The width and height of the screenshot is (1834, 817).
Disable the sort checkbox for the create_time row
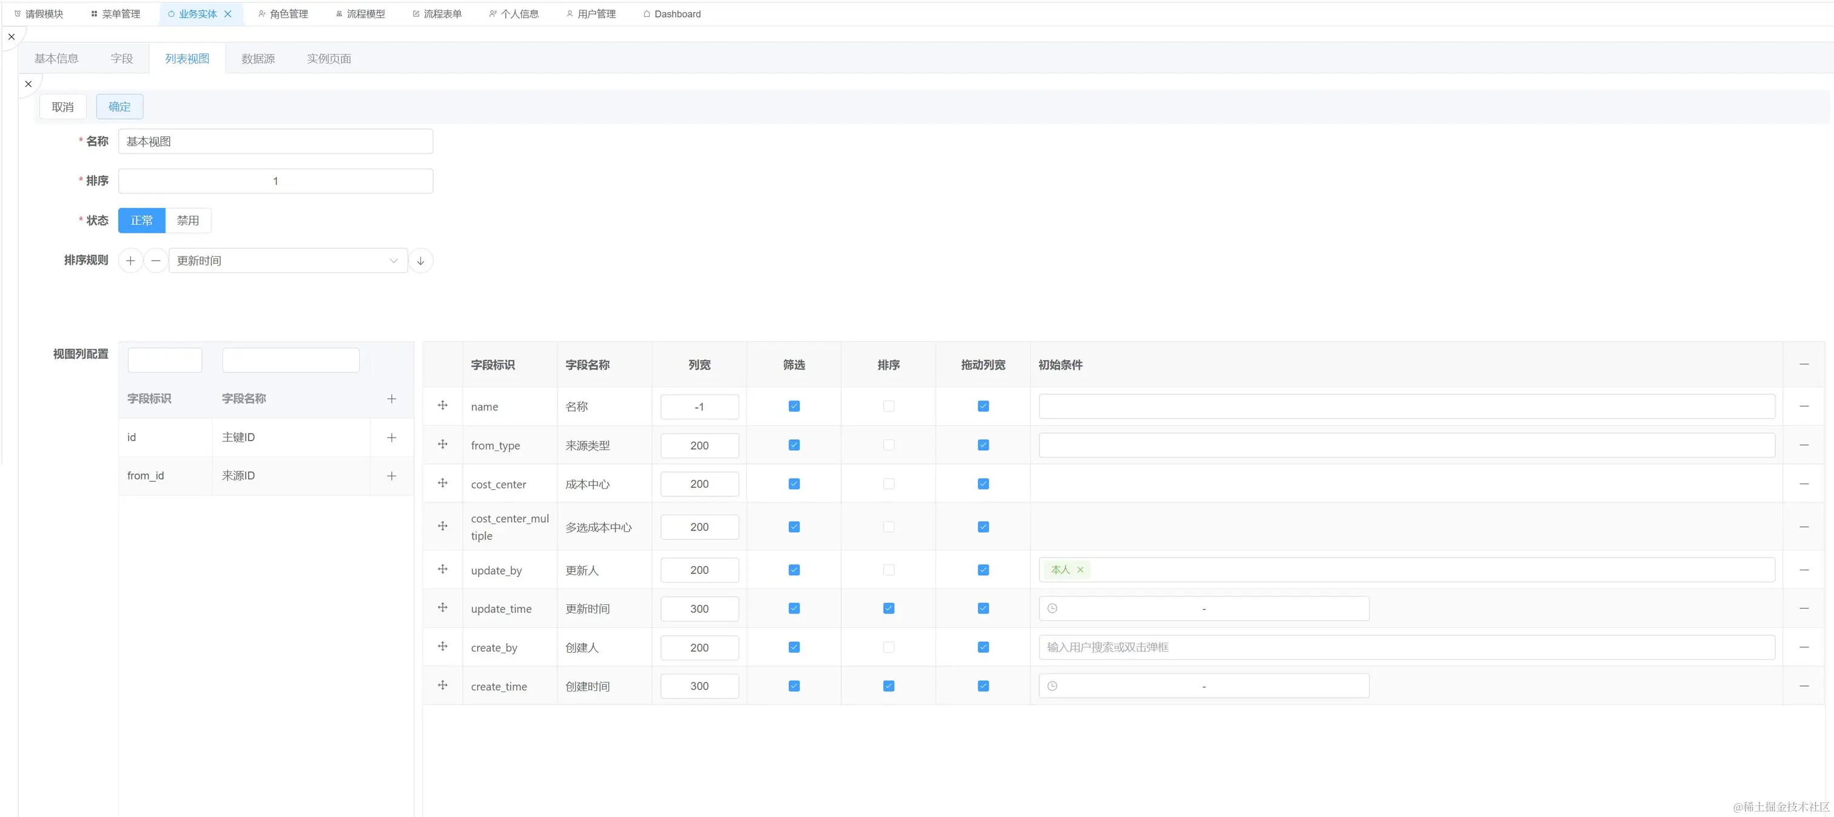tap(888, 686)
